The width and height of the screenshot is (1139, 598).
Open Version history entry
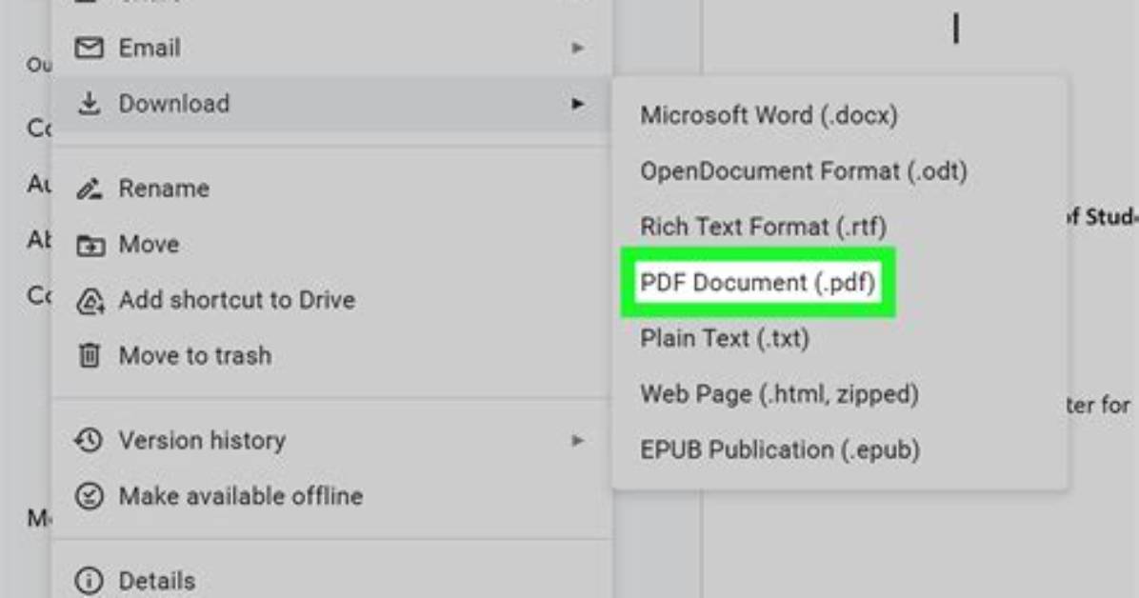click(x=331, y=440)
